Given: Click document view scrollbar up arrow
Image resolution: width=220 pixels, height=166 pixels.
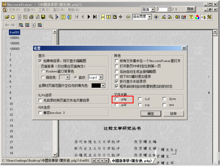Looking at the screenshot, I should coord(215,32).
